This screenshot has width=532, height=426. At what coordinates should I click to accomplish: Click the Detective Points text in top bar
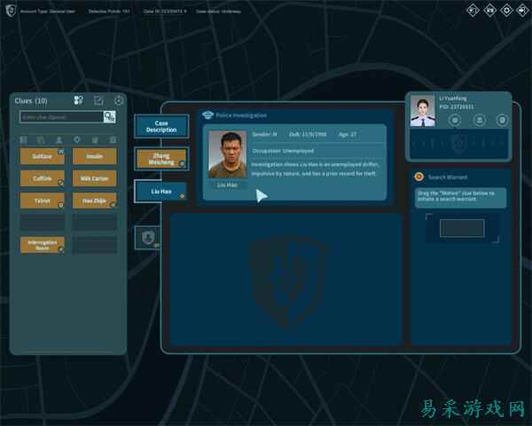pyautogui.click(x=109, y=12)
